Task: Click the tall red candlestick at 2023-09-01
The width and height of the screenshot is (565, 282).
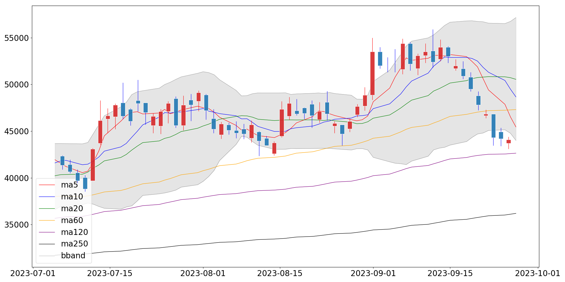Action: tap(372, 73)
